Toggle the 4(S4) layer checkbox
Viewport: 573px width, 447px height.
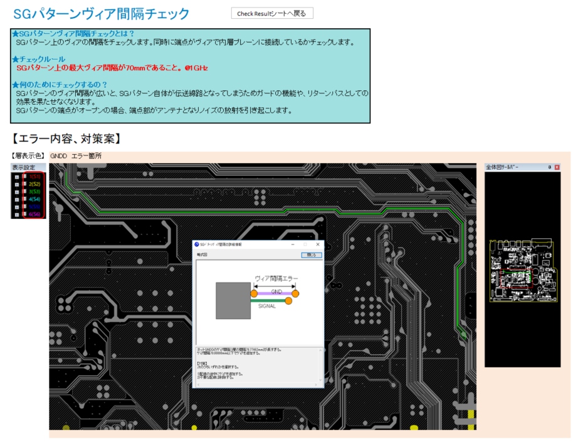click(x=24, y=199)
